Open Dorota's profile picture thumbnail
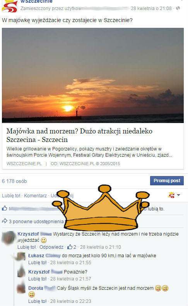 click(x=21, y=289)
